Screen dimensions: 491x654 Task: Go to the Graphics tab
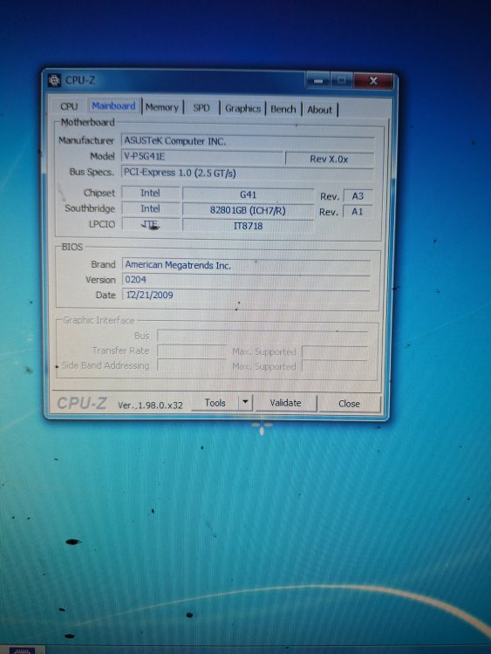[242, 108]
